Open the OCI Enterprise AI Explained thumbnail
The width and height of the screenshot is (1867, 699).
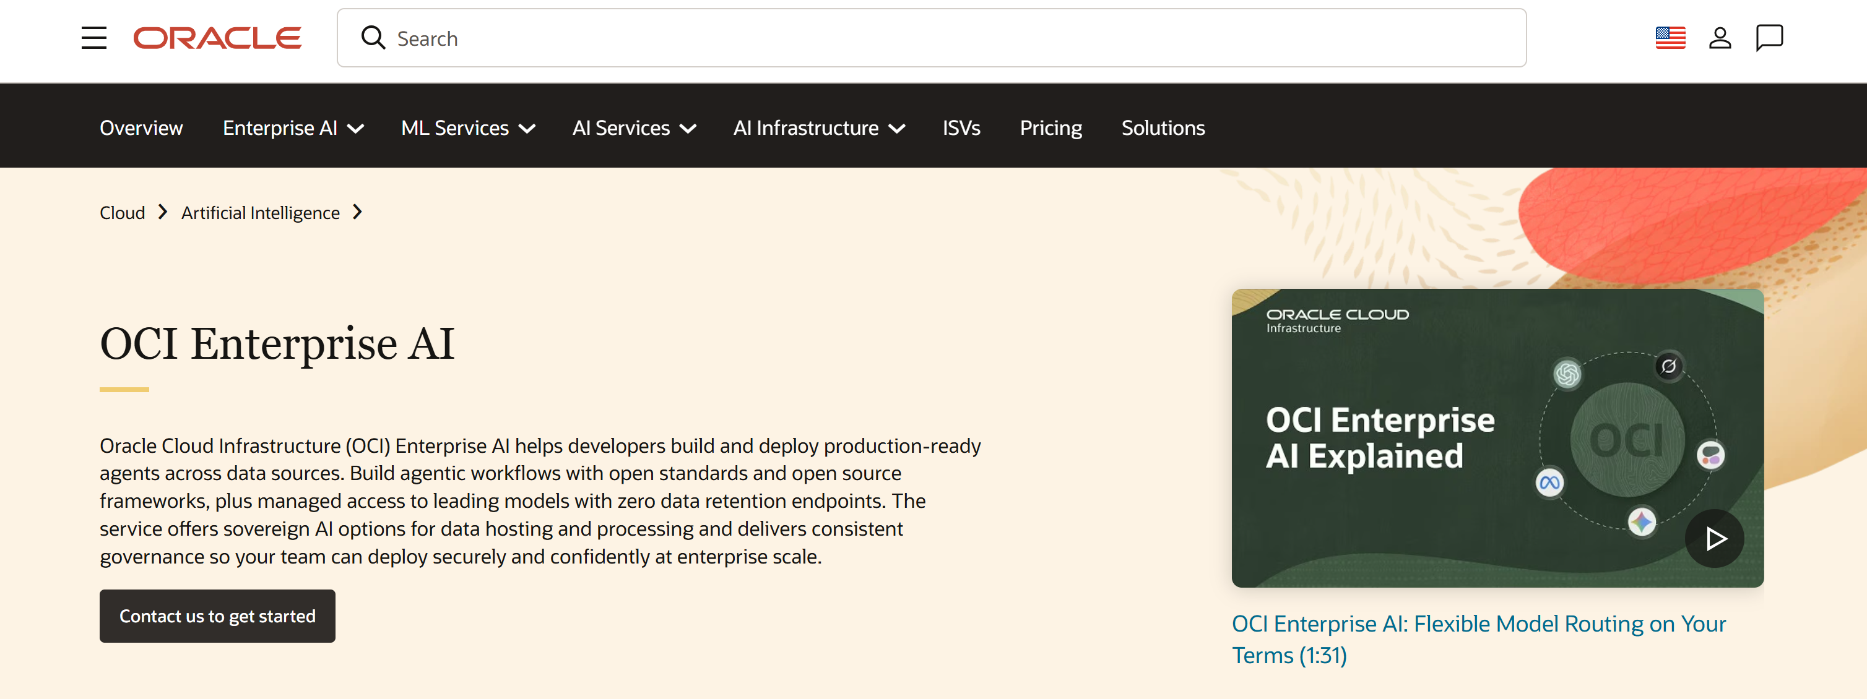tap(1497, 438)
